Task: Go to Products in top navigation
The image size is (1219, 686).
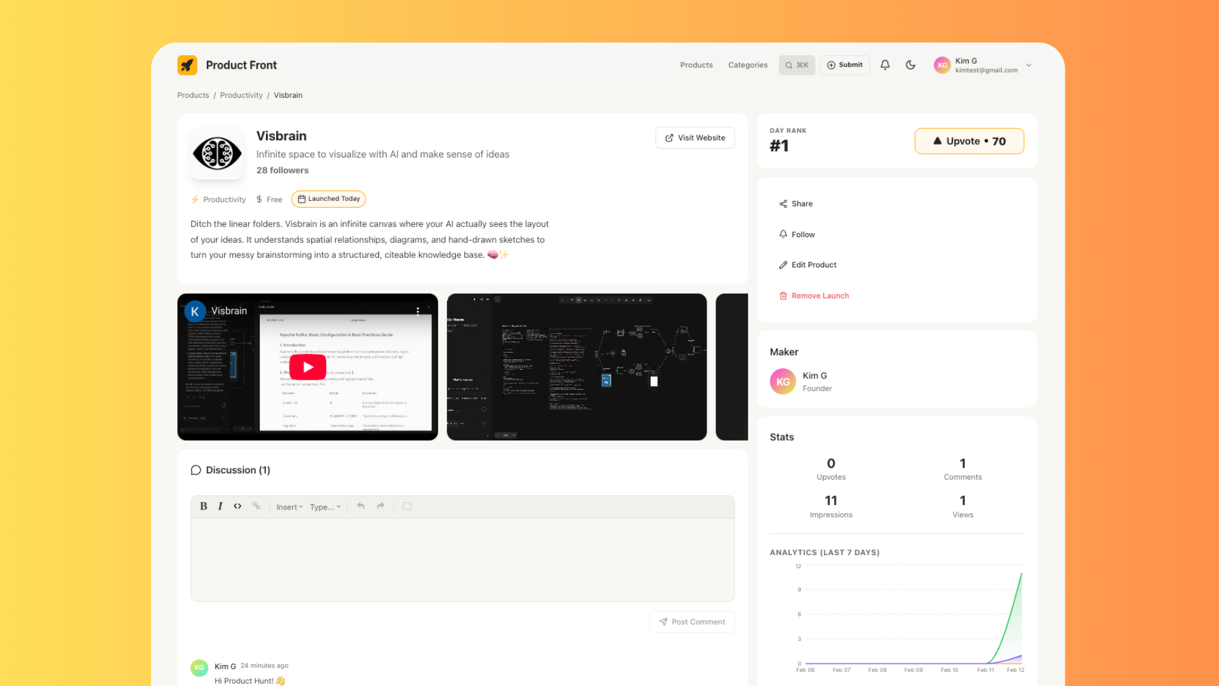Action: coord(696,65)
